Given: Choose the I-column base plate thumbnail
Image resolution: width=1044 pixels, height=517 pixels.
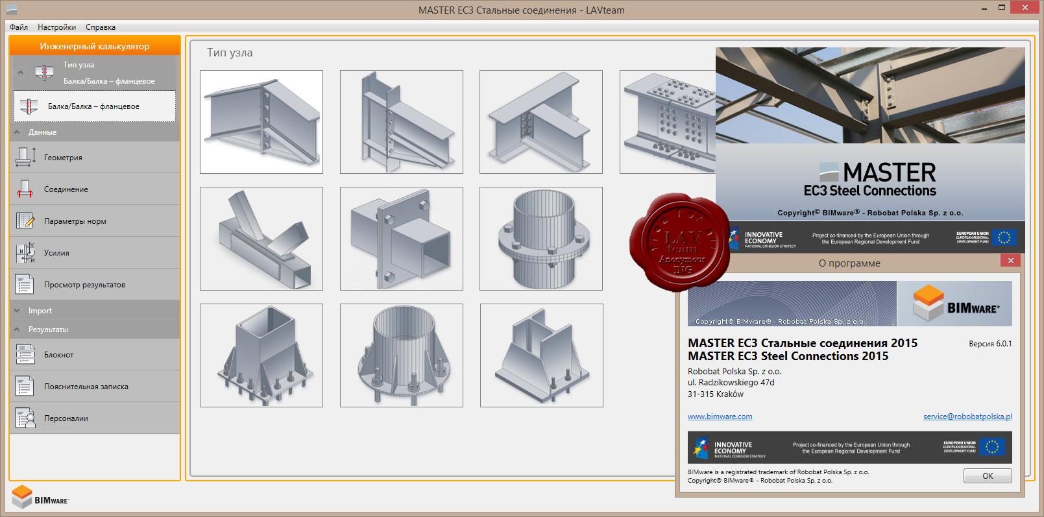Looking at the screenshot, I should 542,355.
